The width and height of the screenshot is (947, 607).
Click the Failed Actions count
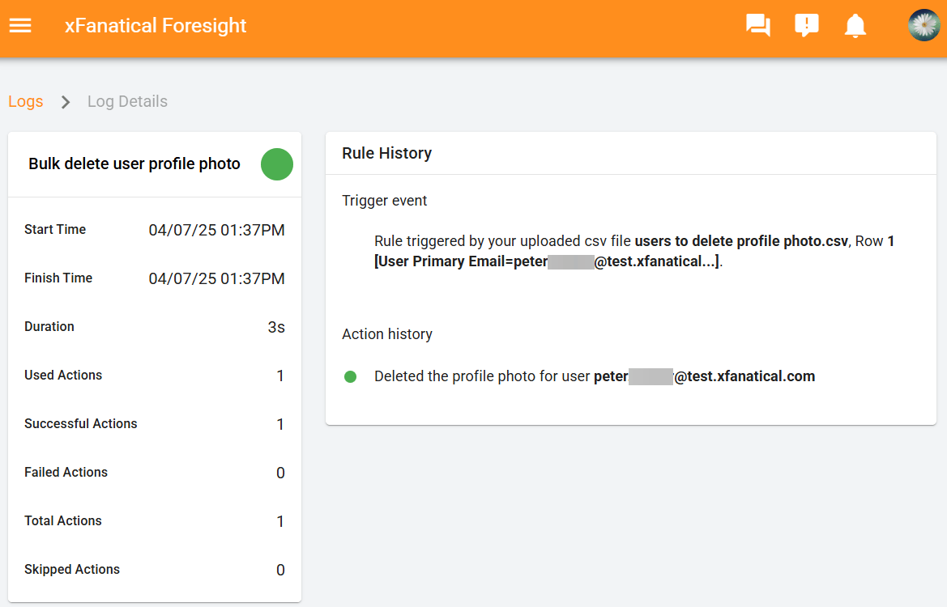(x=280, y=473)
